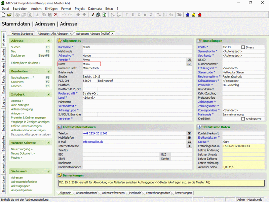Click the info@mueller.de email link
The image size is (269, 202).
tap(93, 142)
